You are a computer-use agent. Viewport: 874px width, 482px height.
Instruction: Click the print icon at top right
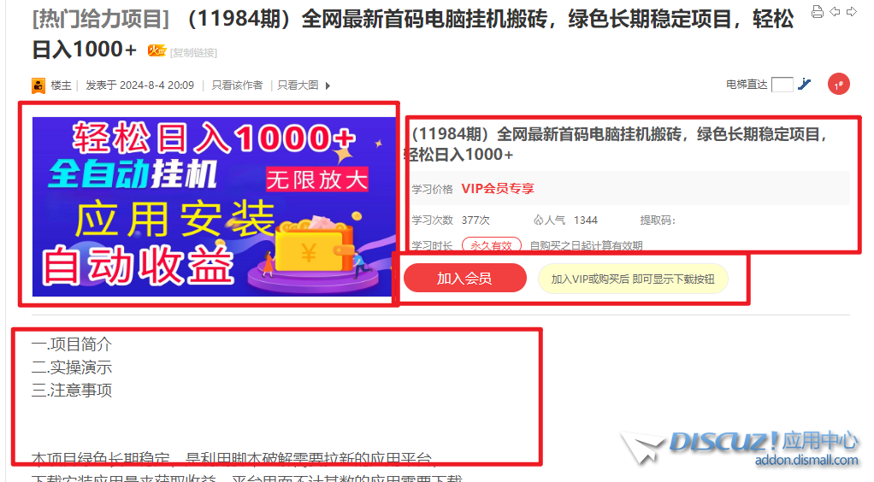(818, 12)
